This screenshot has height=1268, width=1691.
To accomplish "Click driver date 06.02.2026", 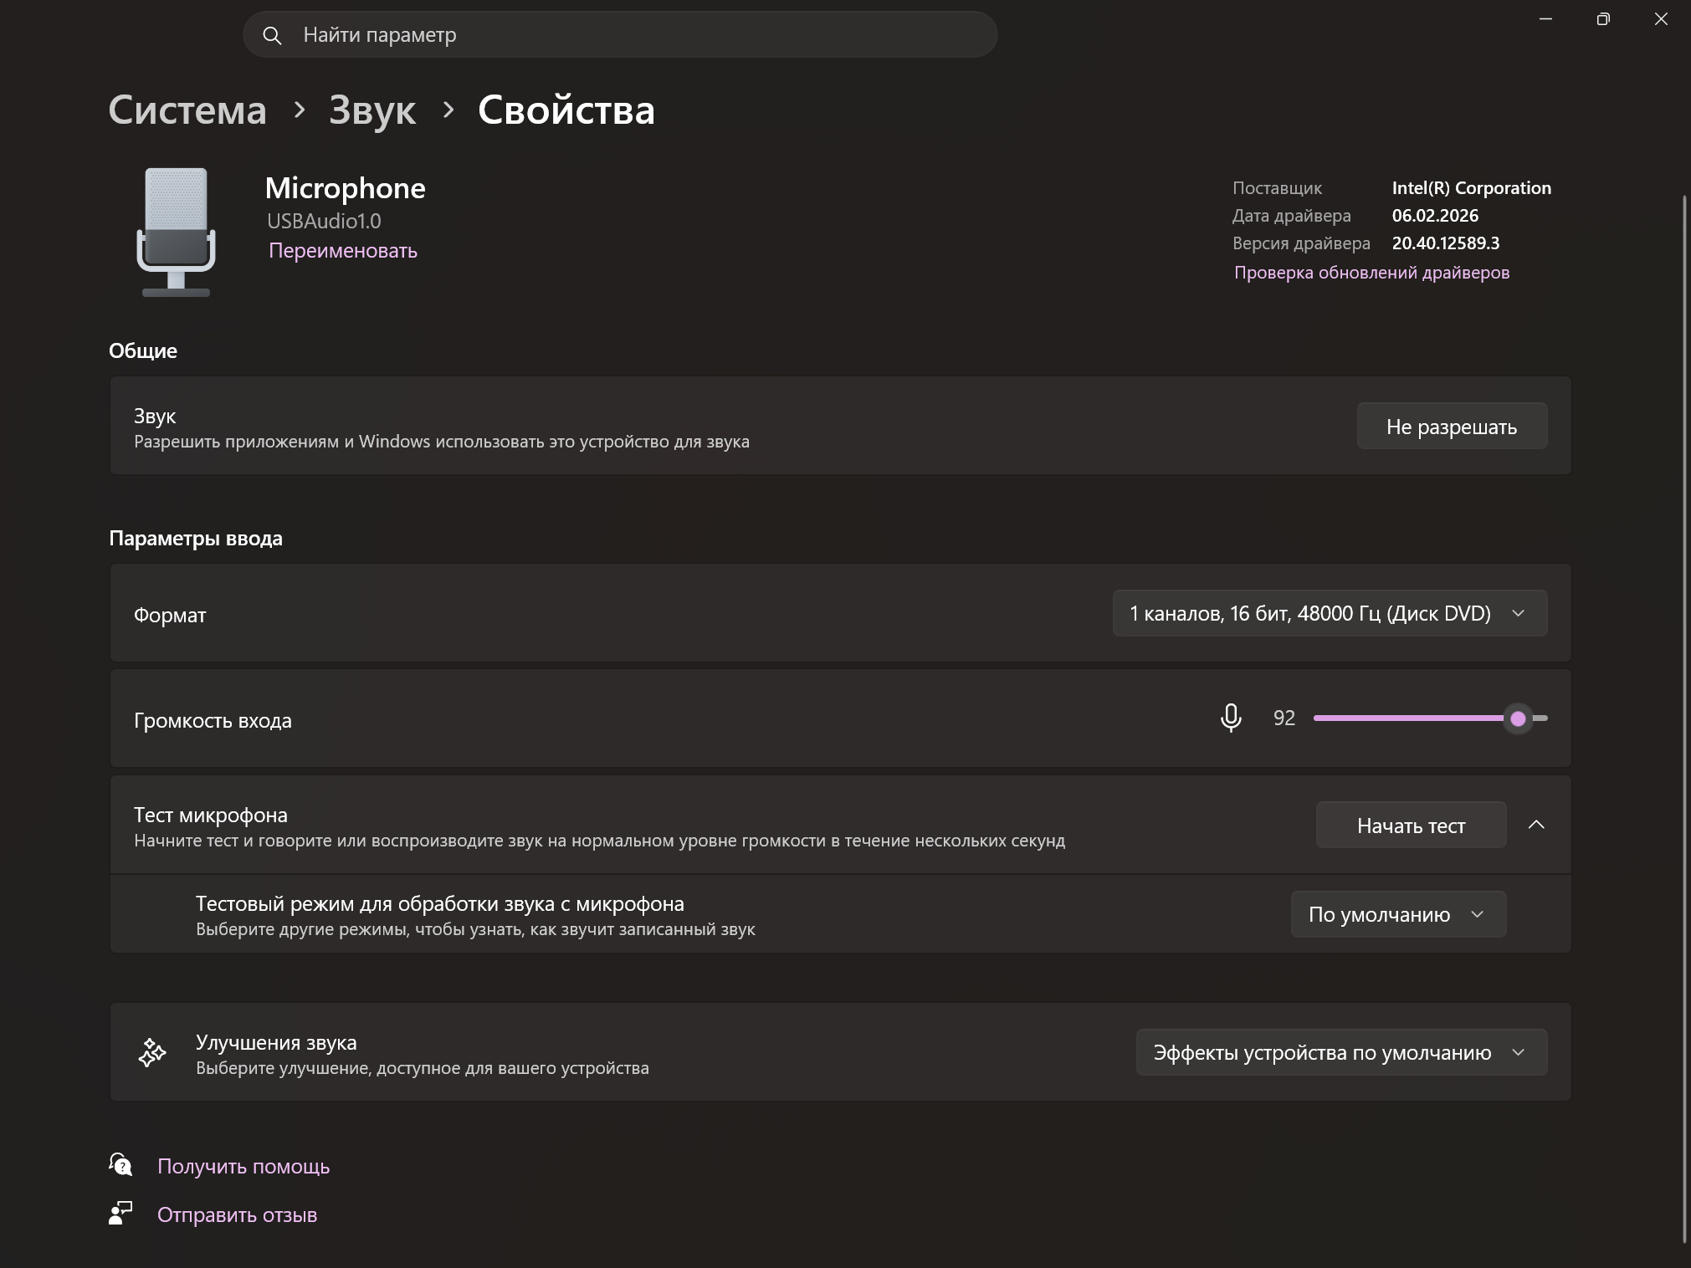I will 1435,216.
